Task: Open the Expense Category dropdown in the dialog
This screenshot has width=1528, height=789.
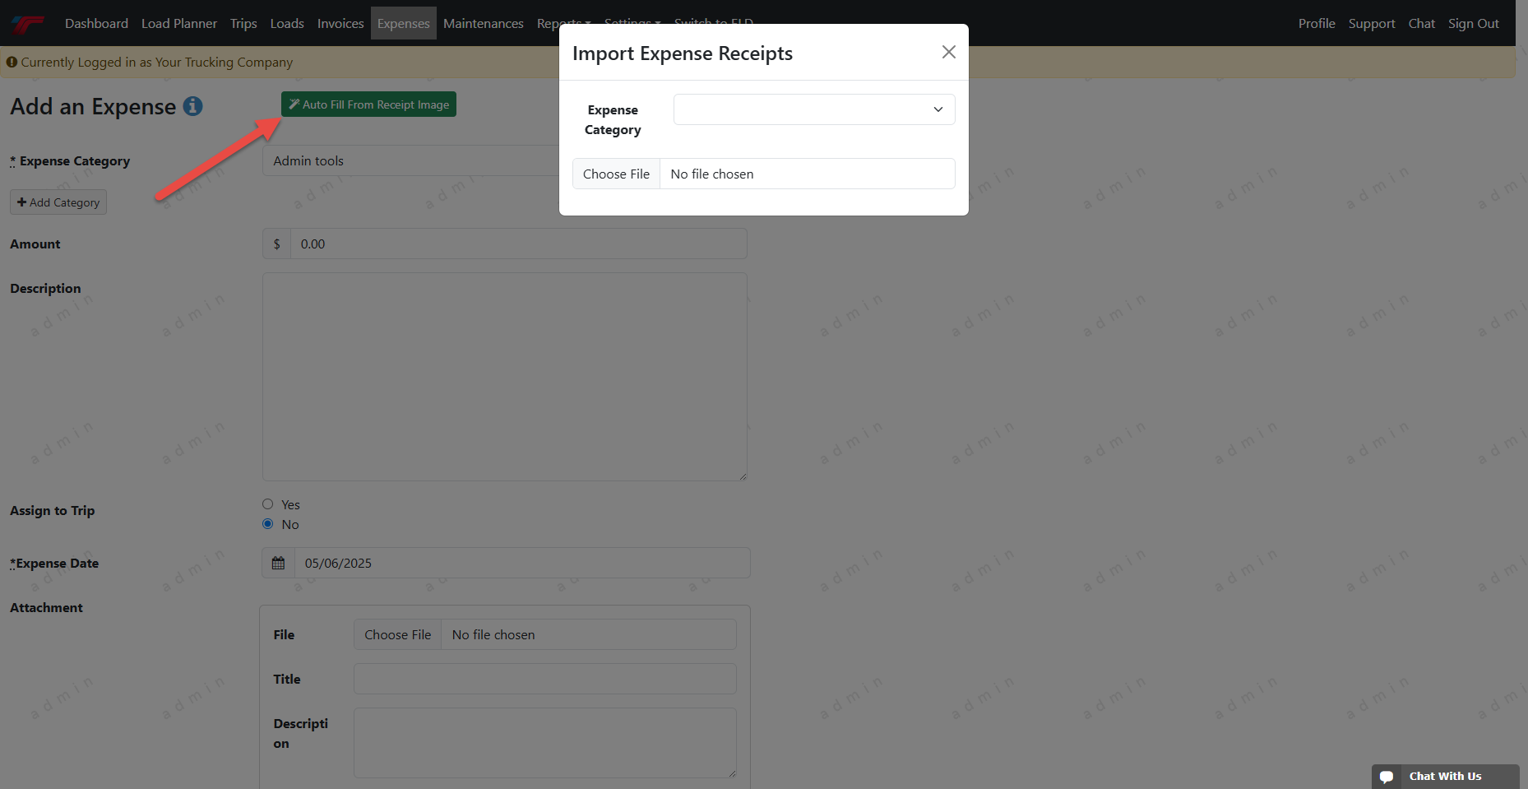Action: pos(813,109)
